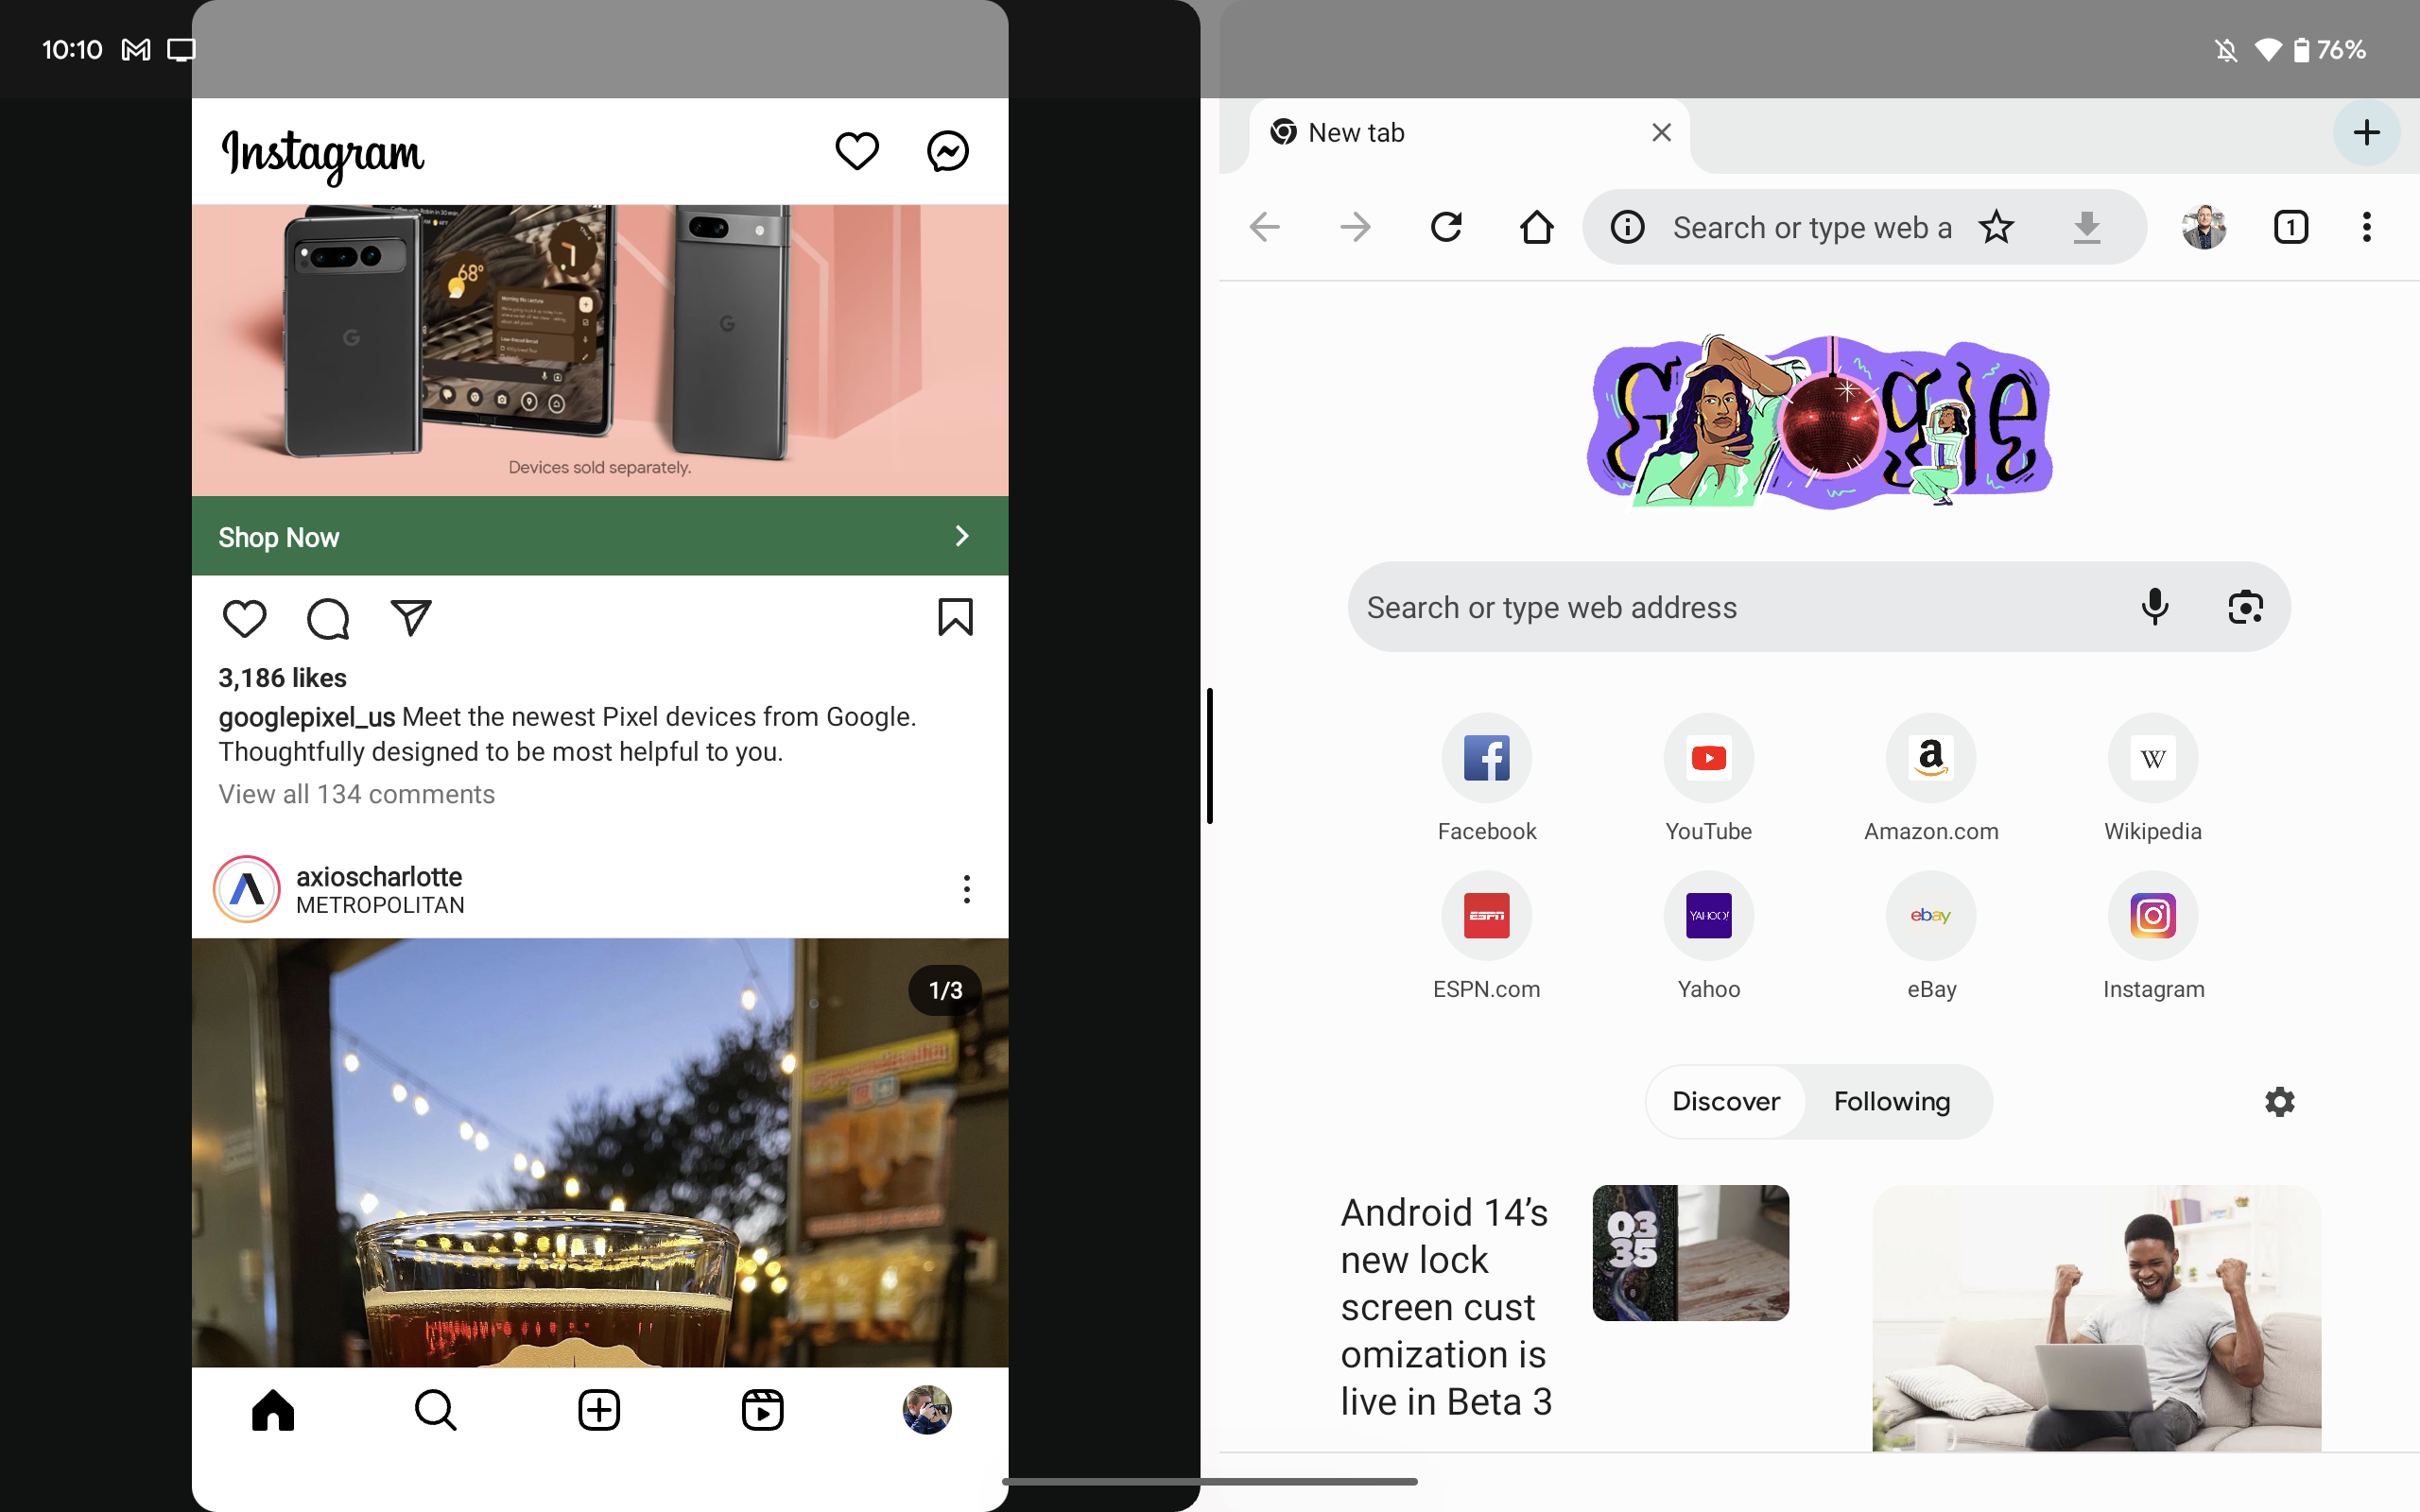The width and height of the screenshot is (2420, 1512).
Task: Tap the Instagram bookmark/save icon
Action: click(x=955, y=618)
